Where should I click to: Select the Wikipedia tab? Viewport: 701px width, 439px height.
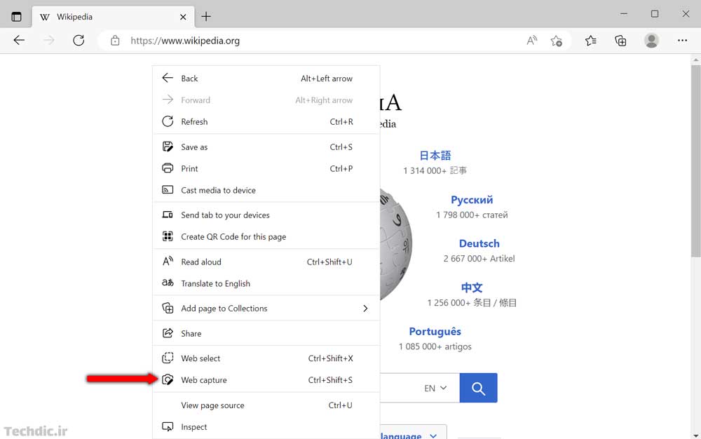[113, 17]
